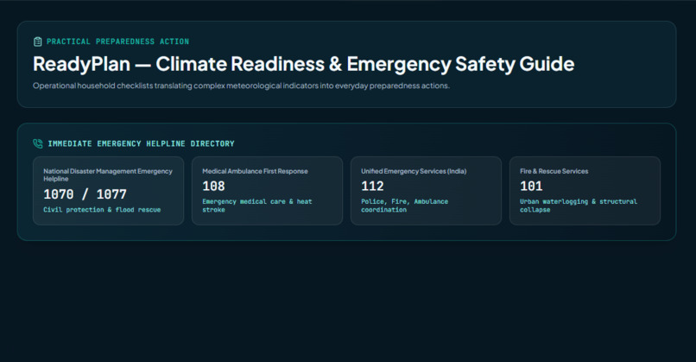Click the ambulance number 108
The width and height of the screenshot is (696, 362).
[x=213, y=186]
